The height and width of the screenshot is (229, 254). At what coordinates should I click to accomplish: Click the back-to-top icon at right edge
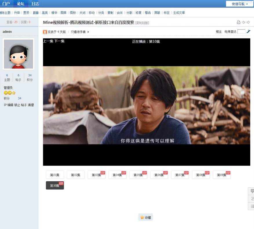pyautogui.click(x=252, y=199)
